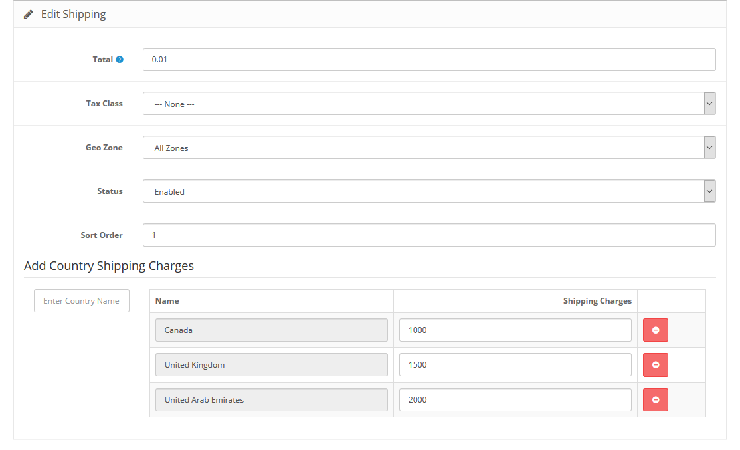Image resolution: width=740 pixels, height=450 pixels.
Task: Click the Total help question-mark icon
Action: click(120, 60)
